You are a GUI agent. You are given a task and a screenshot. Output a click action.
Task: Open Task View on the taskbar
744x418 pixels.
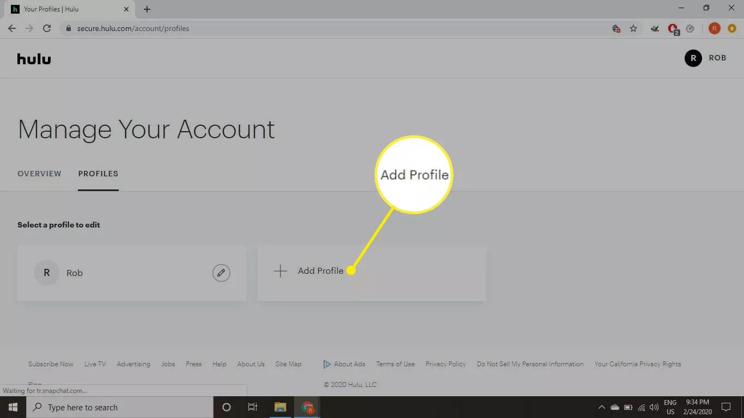[x=253, y=407]
